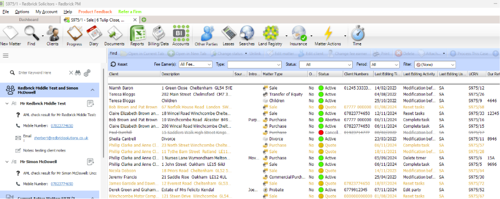
Task: Sort by the Matter Type column header
Action: pyautogui.click(x=284, y=74)
